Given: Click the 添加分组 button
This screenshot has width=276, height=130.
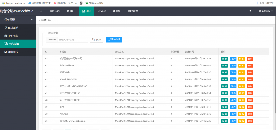Looking at the screenshot, I should coord(114,39).
